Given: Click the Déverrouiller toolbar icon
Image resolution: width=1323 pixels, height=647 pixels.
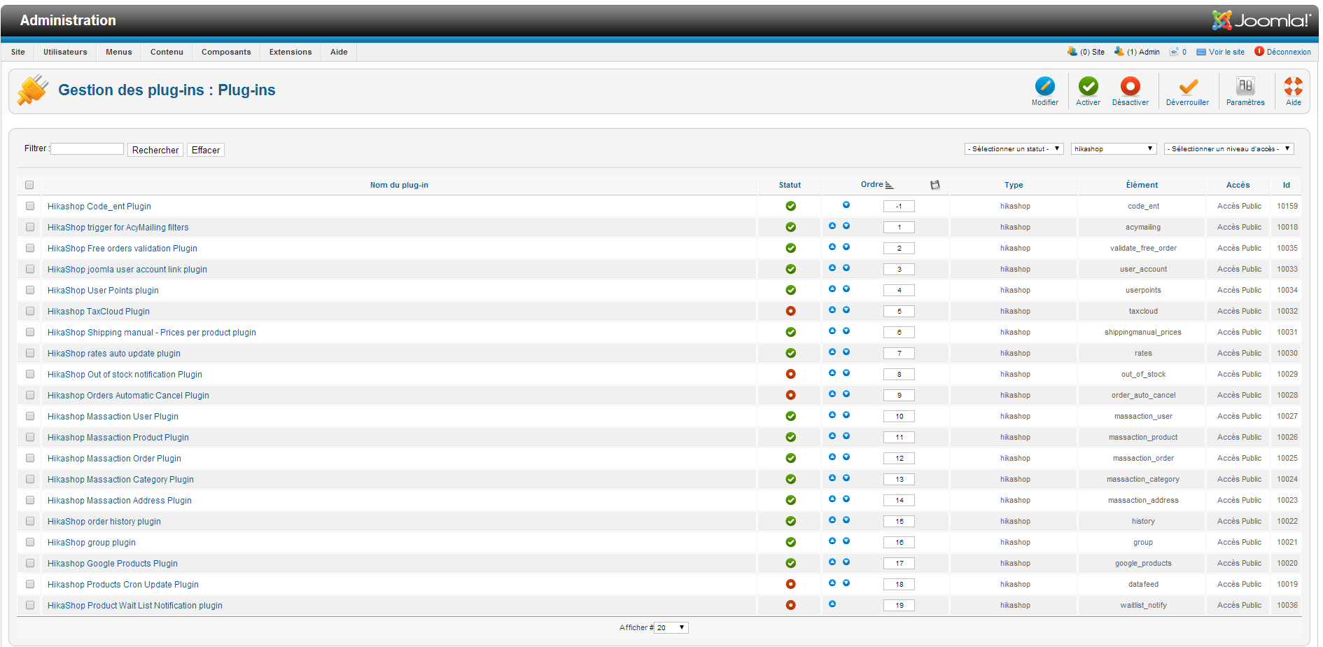Looking at the screenshot, I should coord(1187,86).
